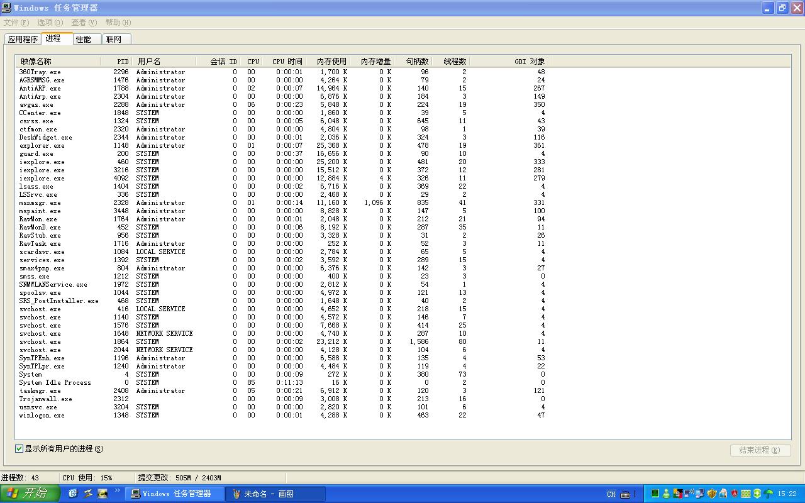805x503 pixels.
Task: Click the keyboard icon on the language bar
Action: pos(625,494)
